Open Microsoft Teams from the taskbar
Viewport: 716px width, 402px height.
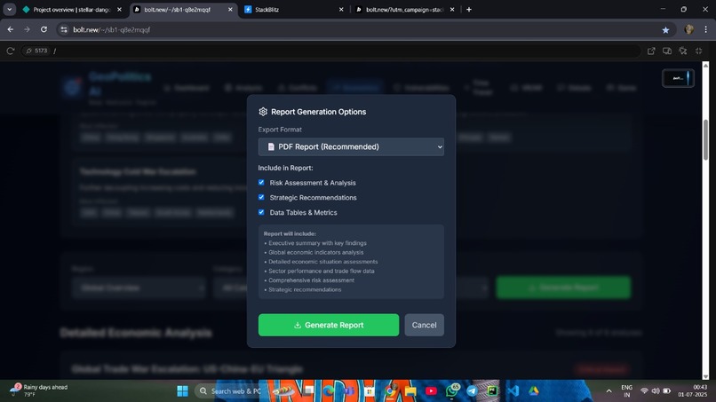[349, 391]
